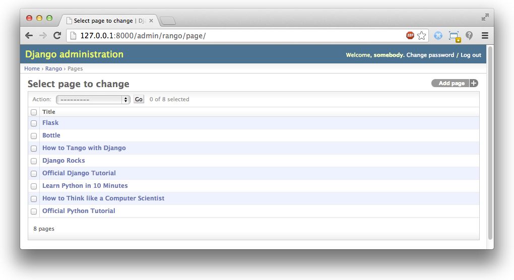Image resolution: width=514 pixels, height=280 pixels.
Task: Click the Change password link
Action: tap(430, 55)
